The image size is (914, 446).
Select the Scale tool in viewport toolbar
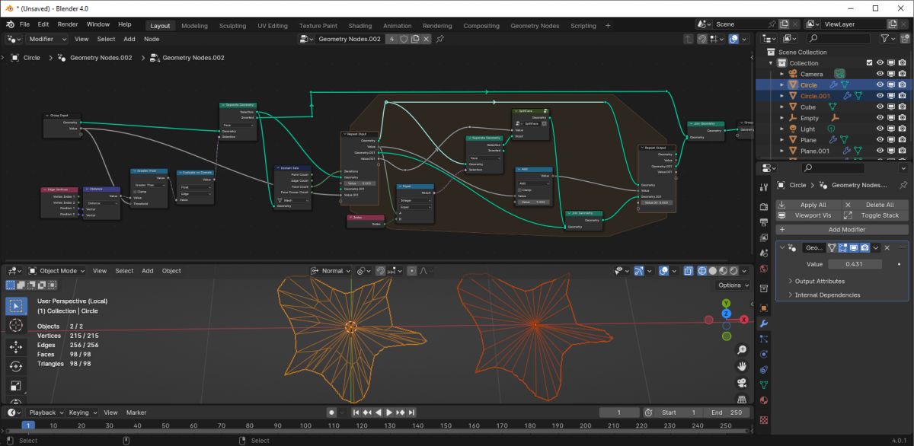pos(15,387)
